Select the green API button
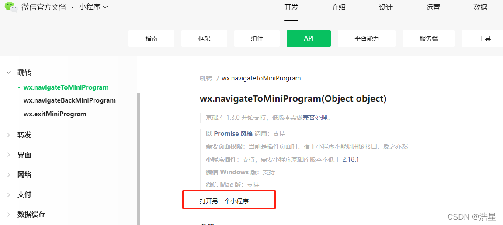The width and height of the screenshot is (503, 225). point(309,38)
